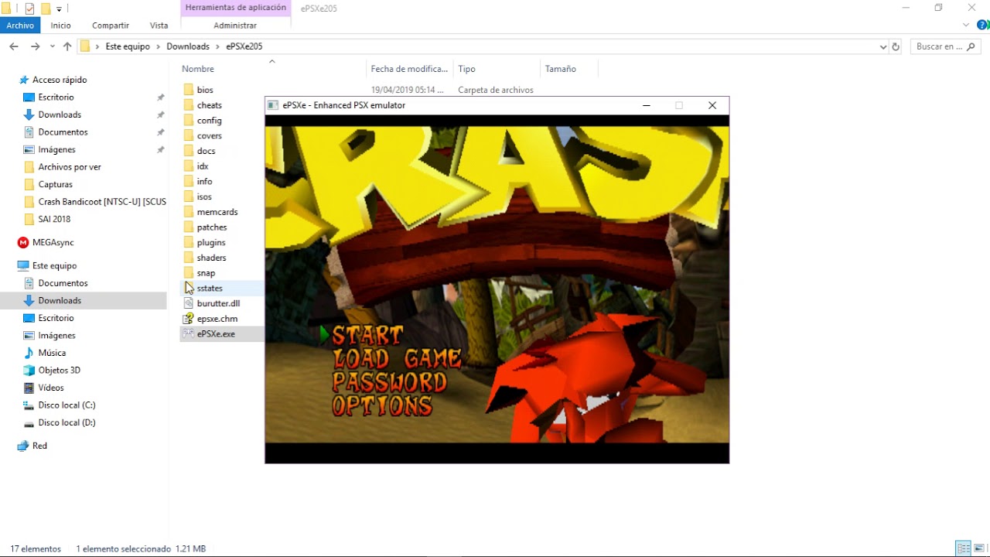This screenshot has height=557, width=990.
Task: Select the plugins folder icon
Action: [x=189, y=242]
